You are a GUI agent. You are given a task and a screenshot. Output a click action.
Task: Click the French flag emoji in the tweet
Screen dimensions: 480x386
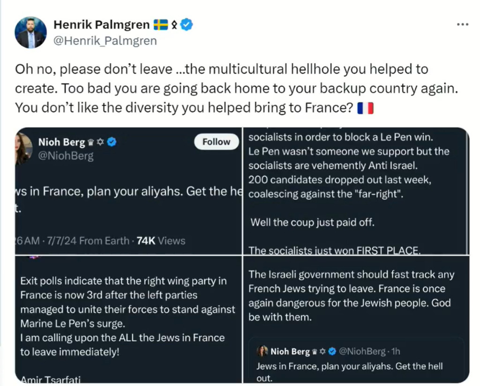click(365, 108)
